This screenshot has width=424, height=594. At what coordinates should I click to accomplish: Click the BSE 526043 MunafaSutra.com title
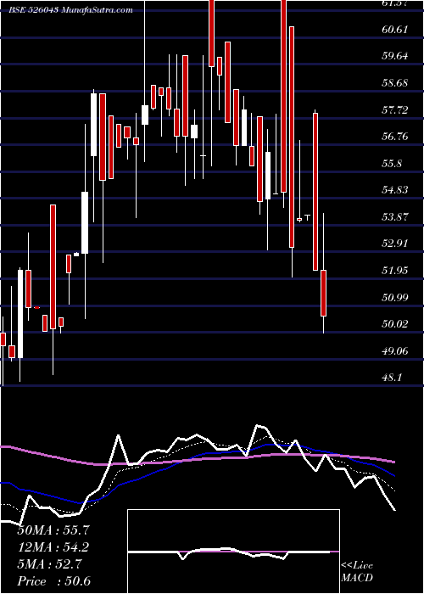70,10
